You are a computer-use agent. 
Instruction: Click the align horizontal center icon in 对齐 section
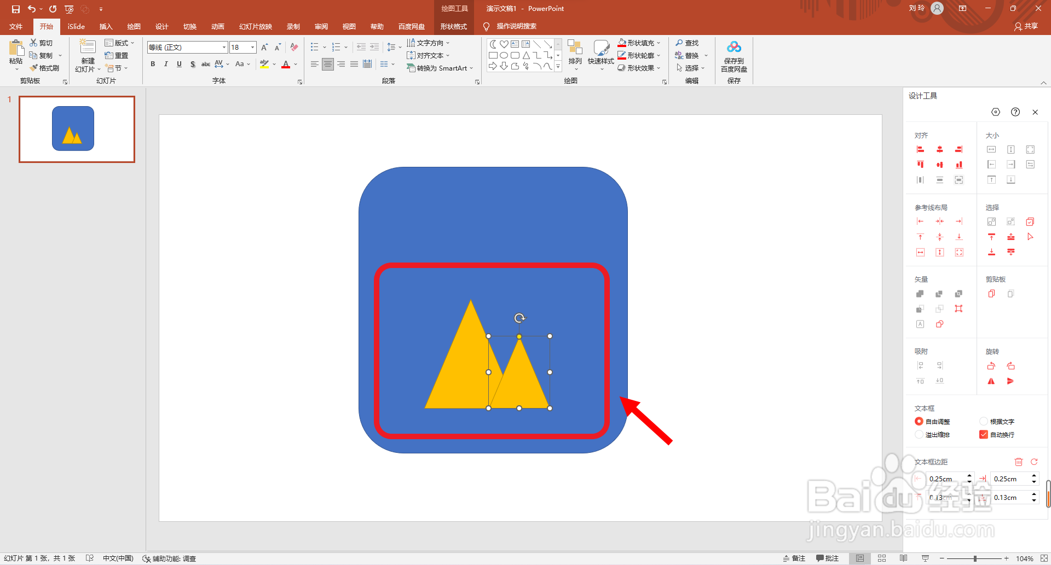pyautogui.click(x=939, y=149)
